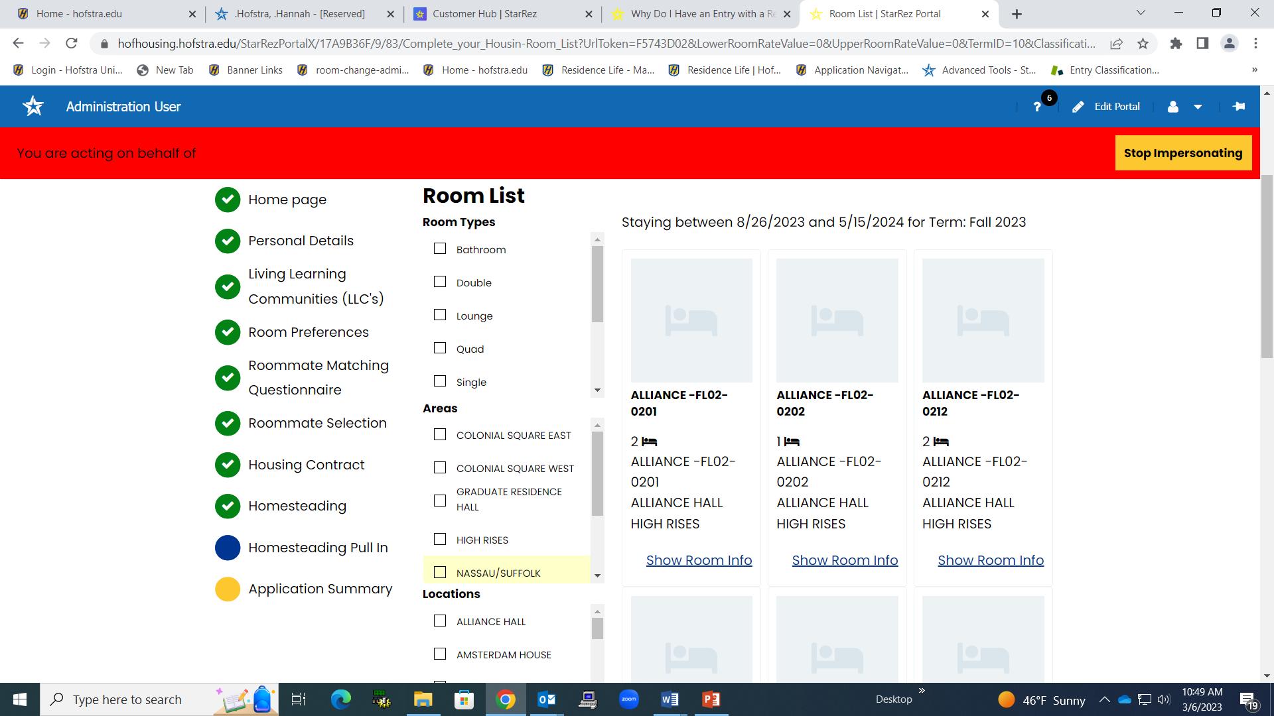
Task: Bookmark page with the star icon
Action: click(1143, 44)
